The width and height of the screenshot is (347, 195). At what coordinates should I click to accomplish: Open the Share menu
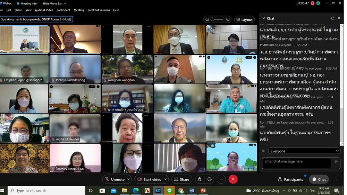[18, 10]
